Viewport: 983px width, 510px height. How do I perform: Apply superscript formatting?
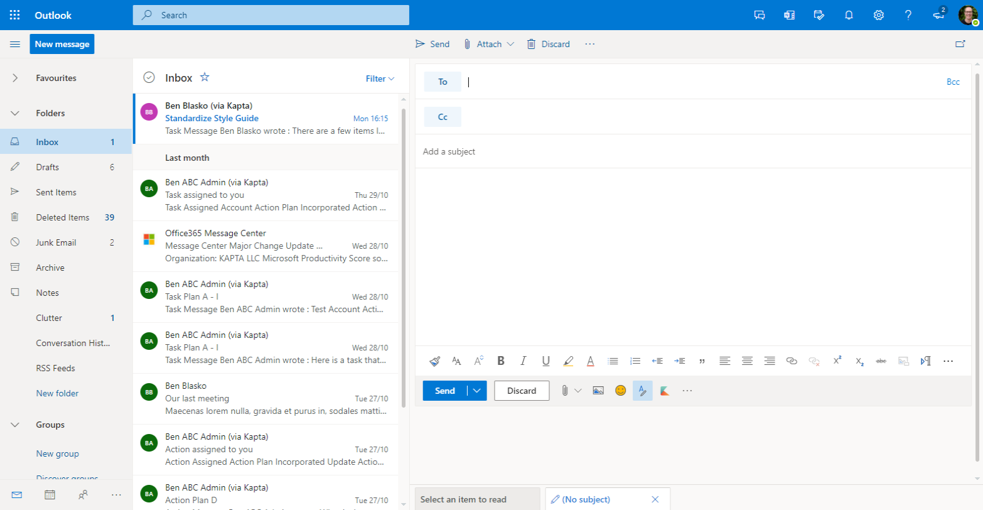point(836,361)
